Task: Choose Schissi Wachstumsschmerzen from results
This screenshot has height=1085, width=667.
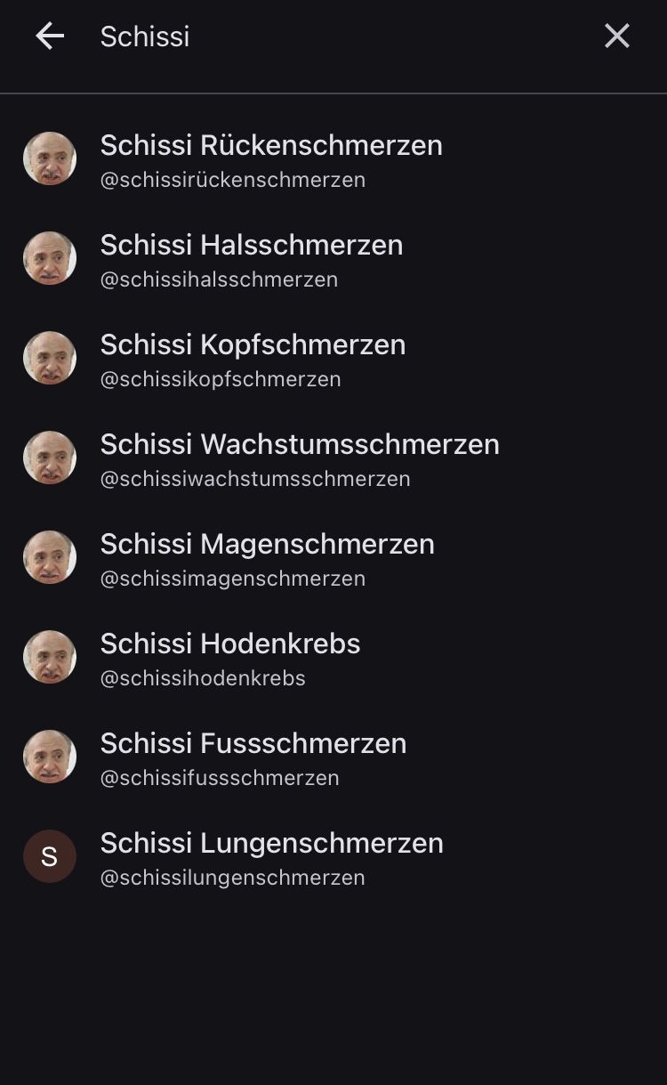Action: tap(333, 457)
